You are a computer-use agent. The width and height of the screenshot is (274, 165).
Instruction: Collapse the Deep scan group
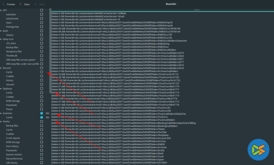click(1, 39)
